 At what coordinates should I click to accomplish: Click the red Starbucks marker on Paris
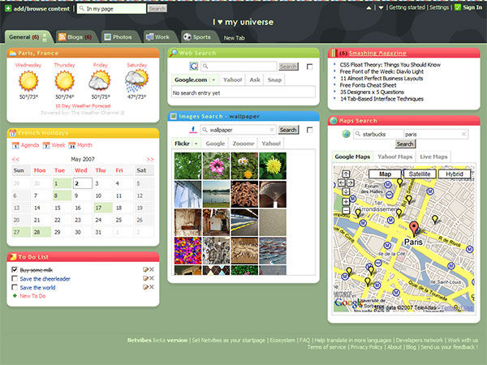click(414, 228)
